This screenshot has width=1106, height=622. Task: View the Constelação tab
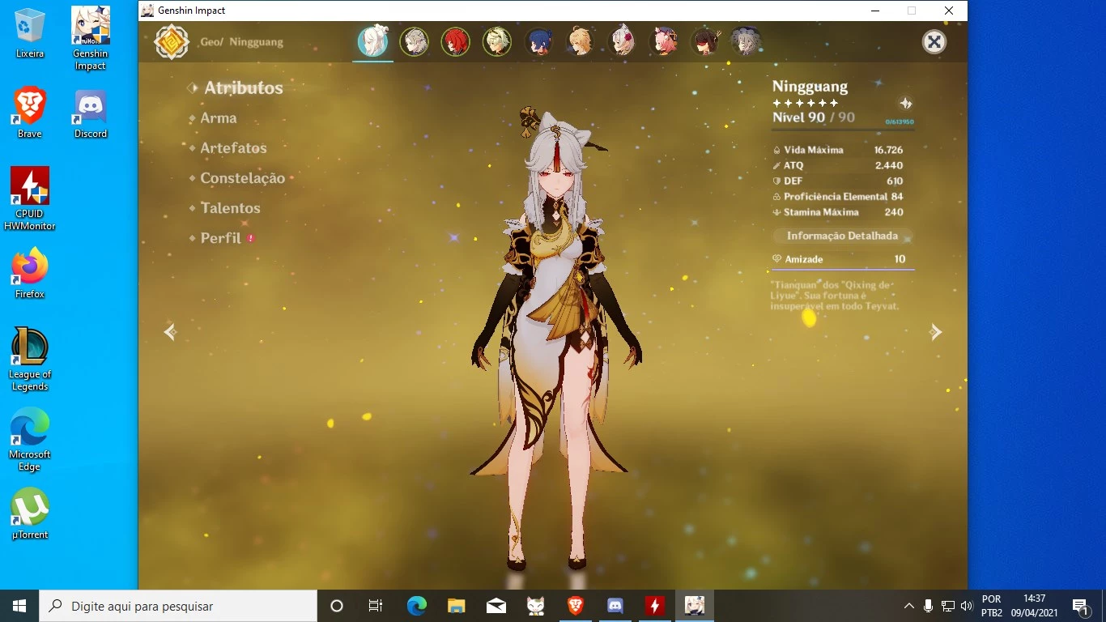(x=243, y=178)
